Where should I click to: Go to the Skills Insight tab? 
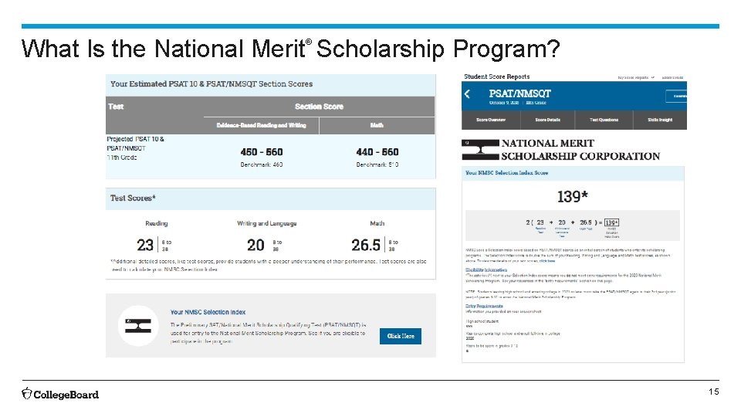(660, 120)
